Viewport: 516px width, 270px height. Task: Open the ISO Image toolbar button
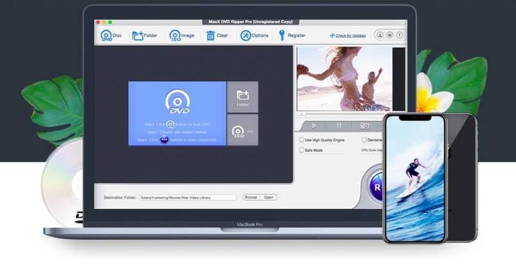pos(182,35)
